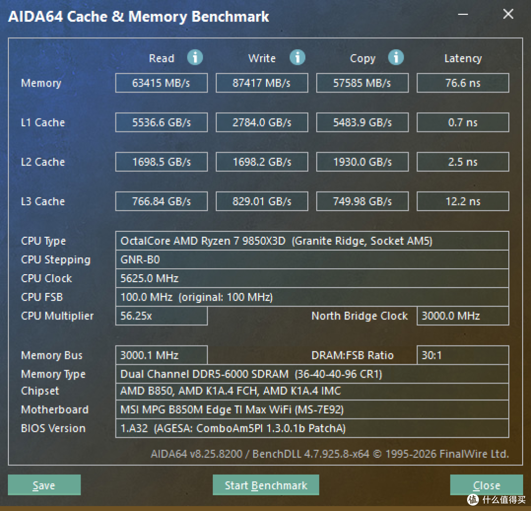The height and width of the screenshot is (511, 531).
Task: Click L1 Cache copy value 5483.9 GB/s
Action: click(362, 123)
